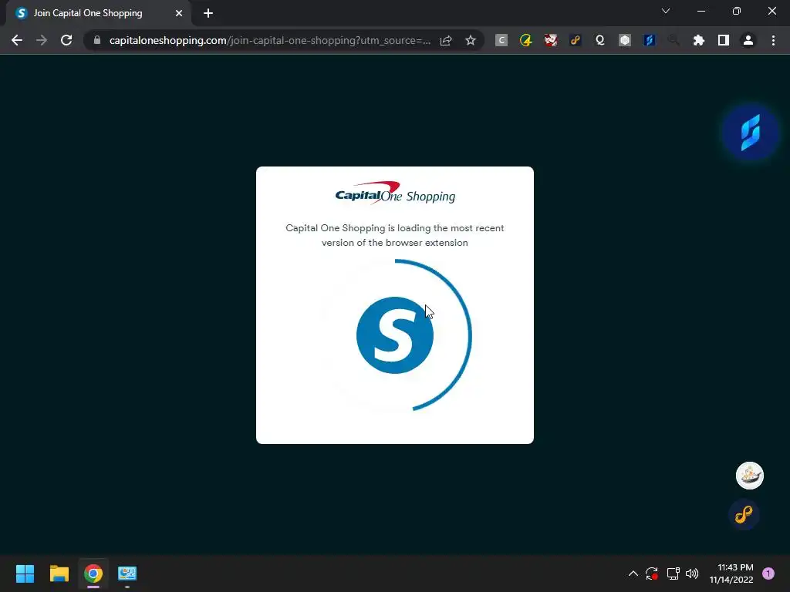Open the gray hexagon extension icon

(625, 40)
